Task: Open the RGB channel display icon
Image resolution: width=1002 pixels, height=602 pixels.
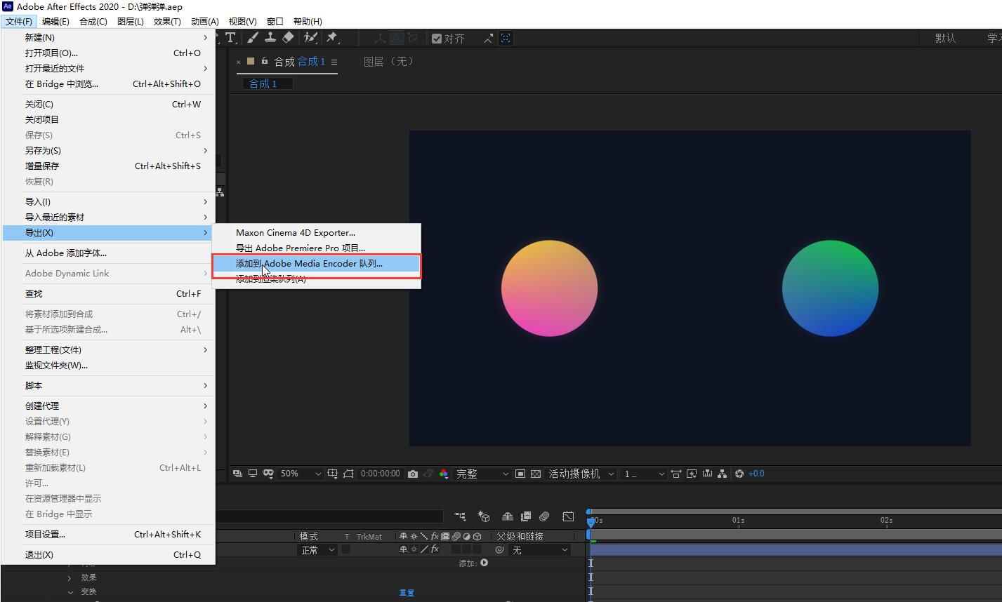Action: [x=444, y=474]
